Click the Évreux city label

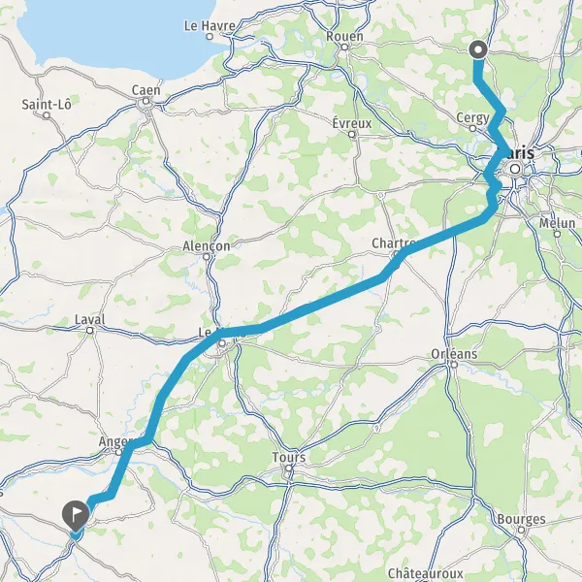tap(352, 123)
